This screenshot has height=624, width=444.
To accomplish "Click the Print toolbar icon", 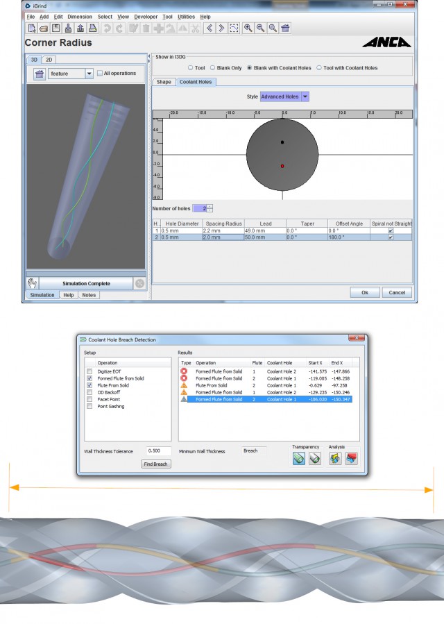I will tap(93, 28).
